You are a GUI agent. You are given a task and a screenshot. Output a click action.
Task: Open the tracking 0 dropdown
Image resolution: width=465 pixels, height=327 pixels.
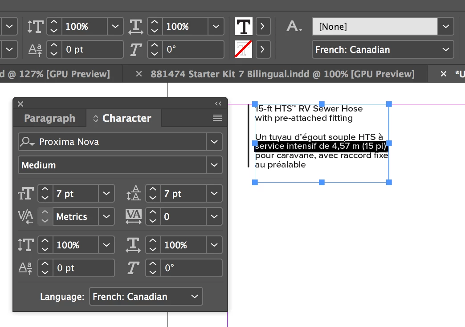pos(214,217)
